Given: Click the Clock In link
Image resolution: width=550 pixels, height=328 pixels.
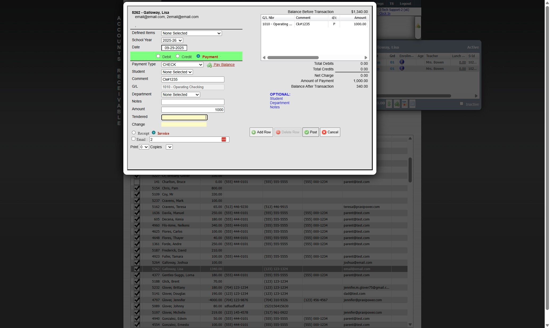Looking at the screenshot, I should pos(384,14).
